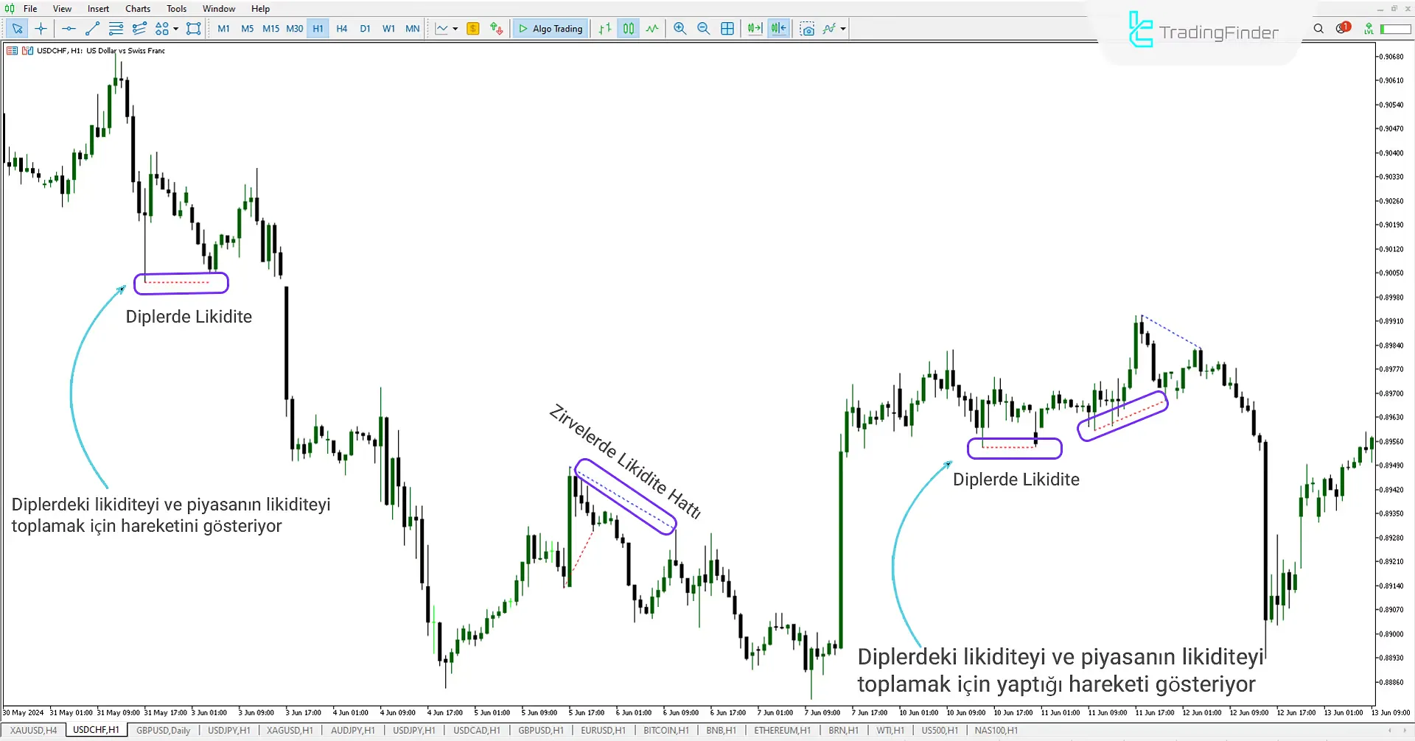Zoom in on the chart

pyautogui.click(x=679, y=29)
